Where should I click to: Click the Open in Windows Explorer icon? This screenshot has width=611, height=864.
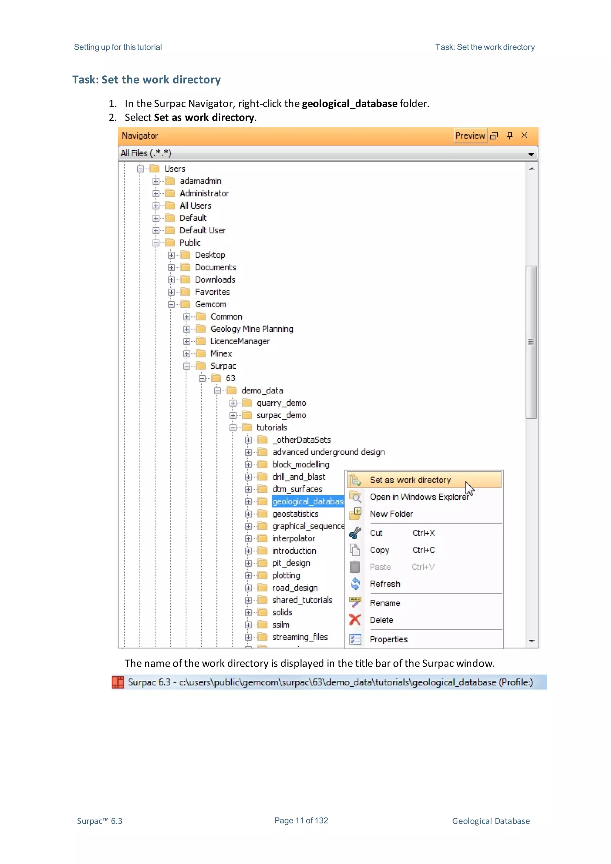[355, 497]
